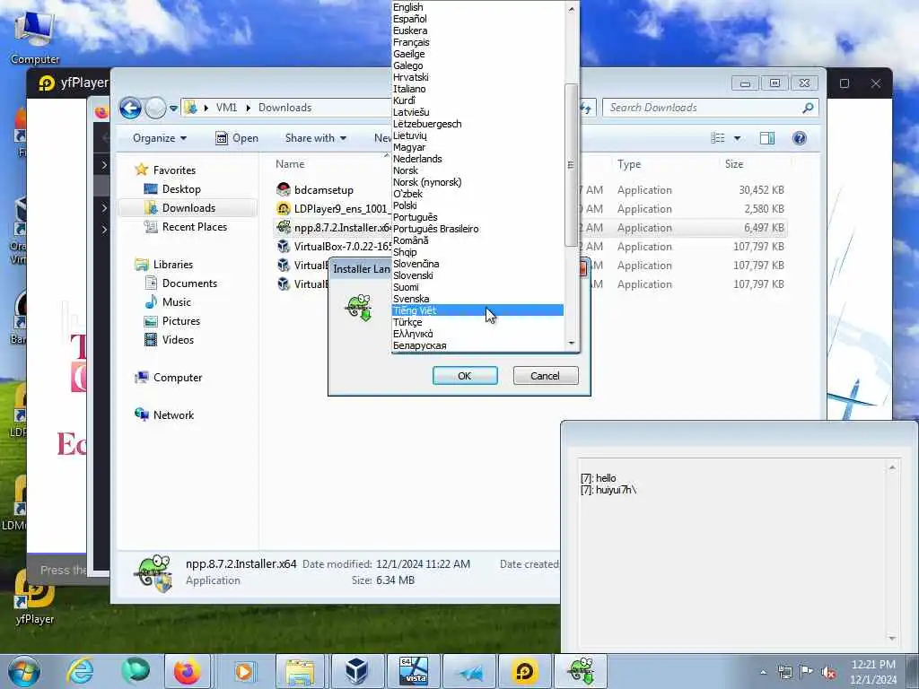Open Explorer help icon

click(x=800, y=138)
